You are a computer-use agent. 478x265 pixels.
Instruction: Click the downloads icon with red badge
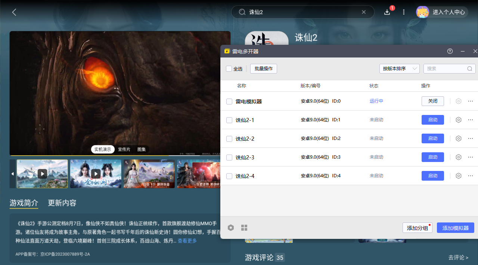coord(387,12)
